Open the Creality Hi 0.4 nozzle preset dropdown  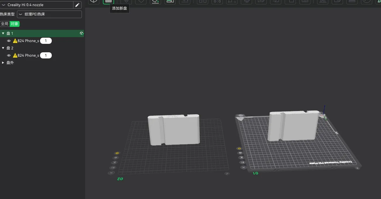(37, 5)
